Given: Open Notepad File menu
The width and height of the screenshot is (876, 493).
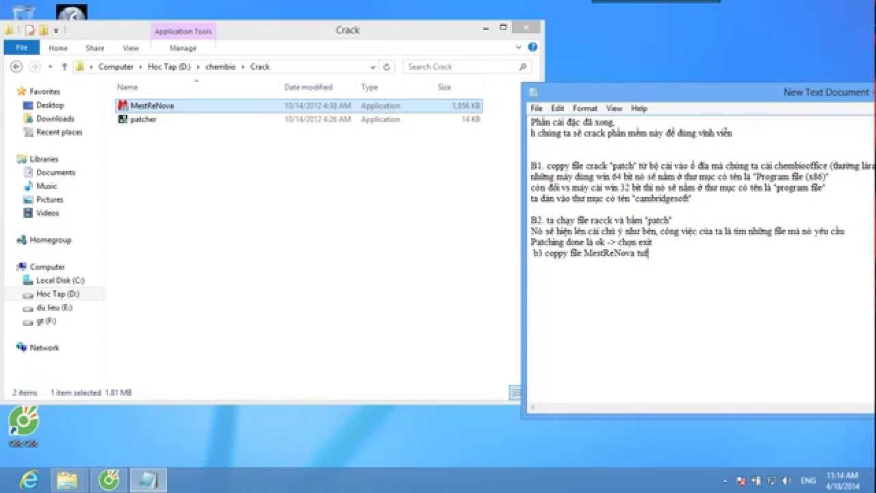Looking at the screenshot, I should (x=537, y=108).
